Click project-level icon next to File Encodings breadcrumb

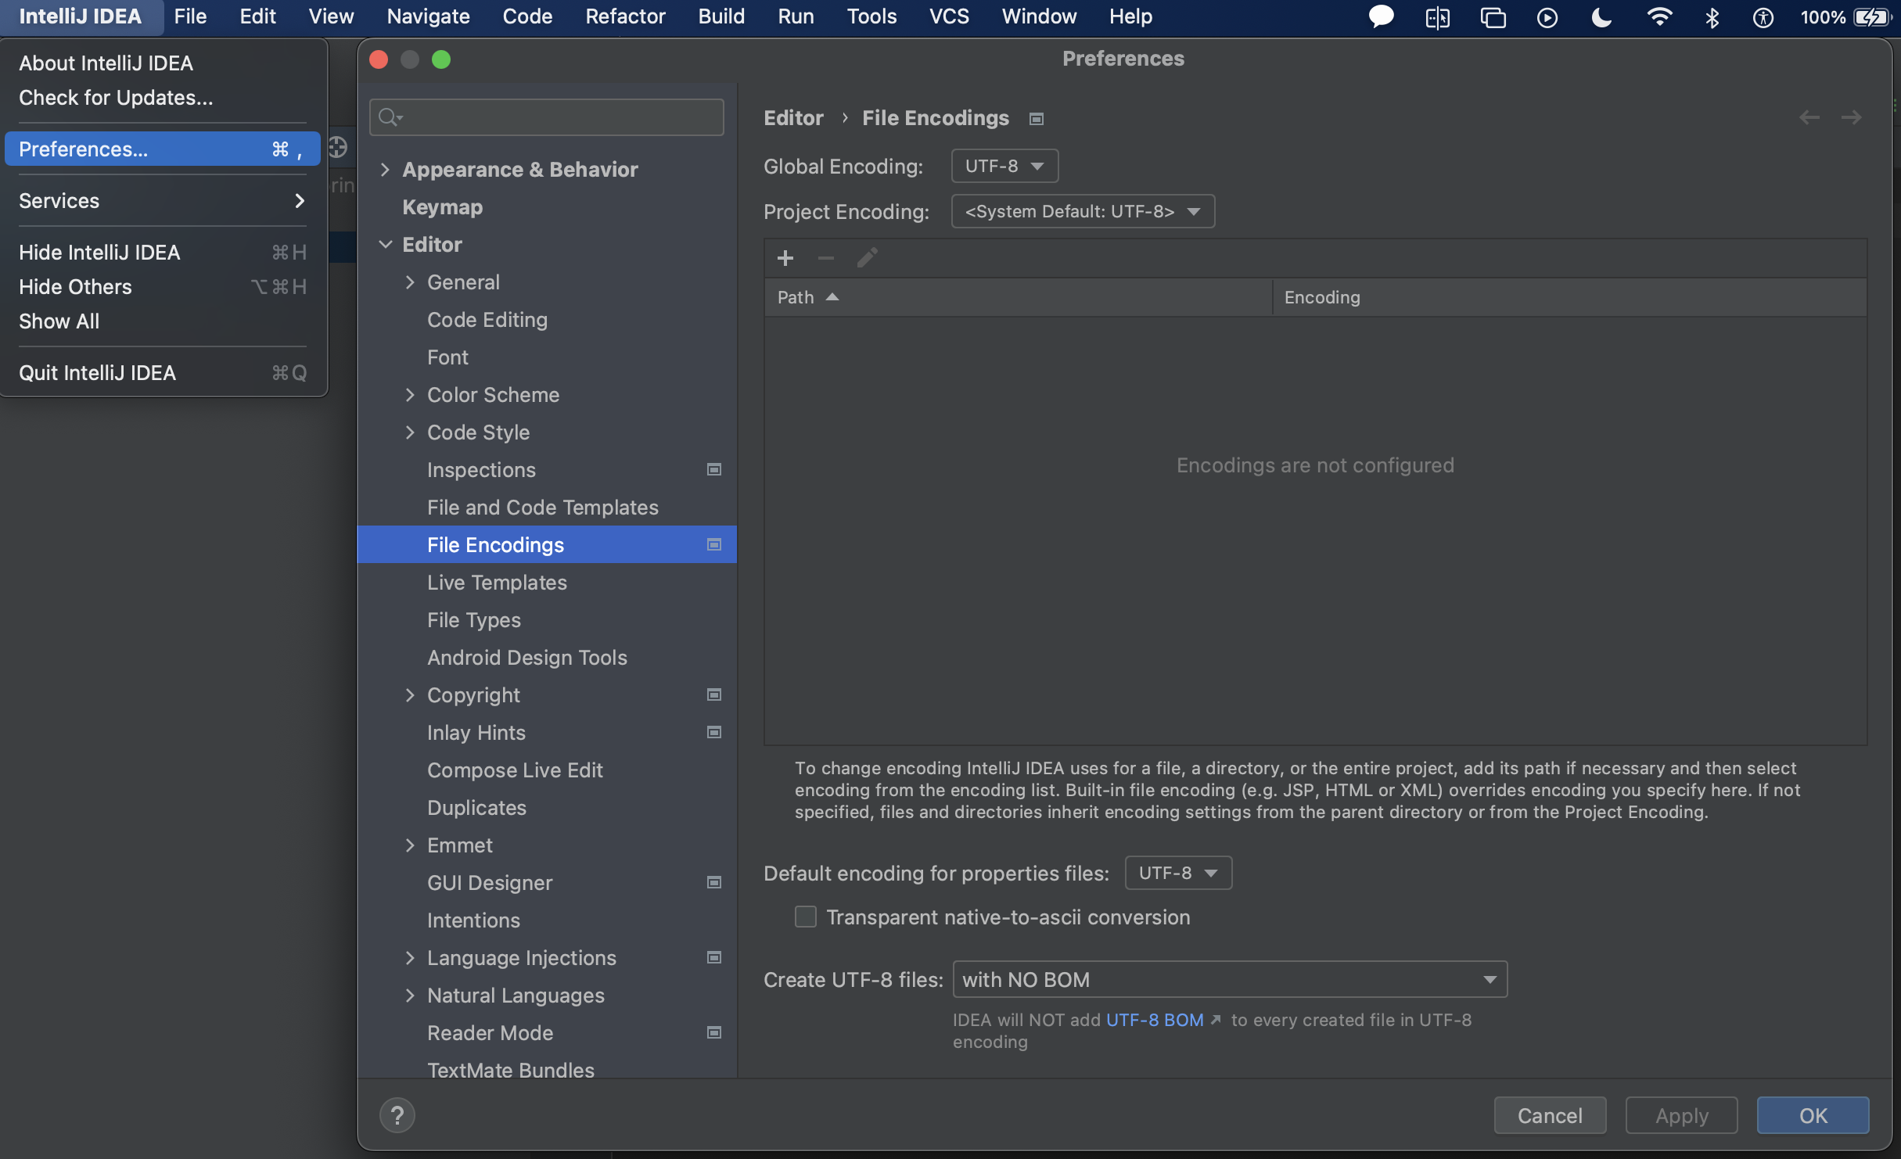click(1037, 119)
